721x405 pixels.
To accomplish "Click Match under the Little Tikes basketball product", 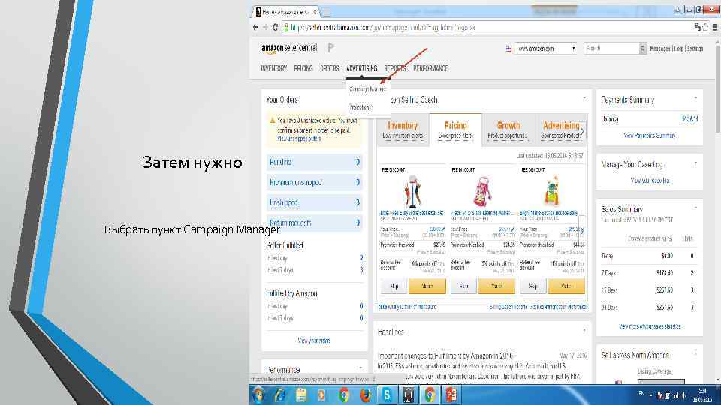I will click(427, 286).
